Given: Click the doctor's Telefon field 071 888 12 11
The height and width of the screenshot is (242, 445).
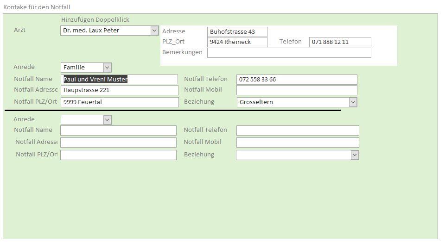Looking at the screenshot, I should pos(340,42).
